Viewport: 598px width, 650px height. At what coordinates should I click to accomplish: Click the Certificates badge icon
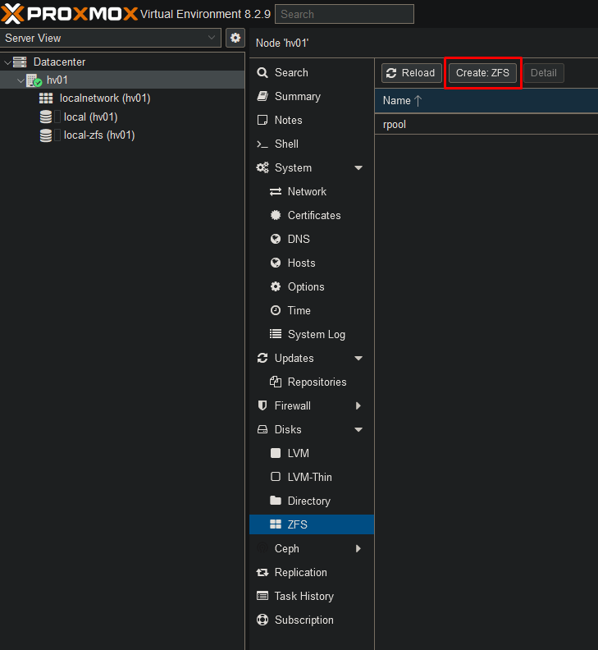pos(276,216)
